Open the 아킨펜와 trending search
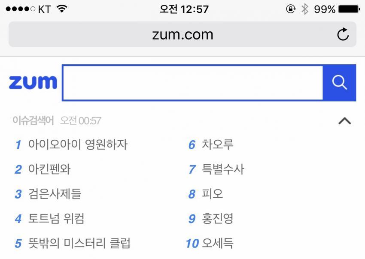365x259 pixels. point(49,169)
